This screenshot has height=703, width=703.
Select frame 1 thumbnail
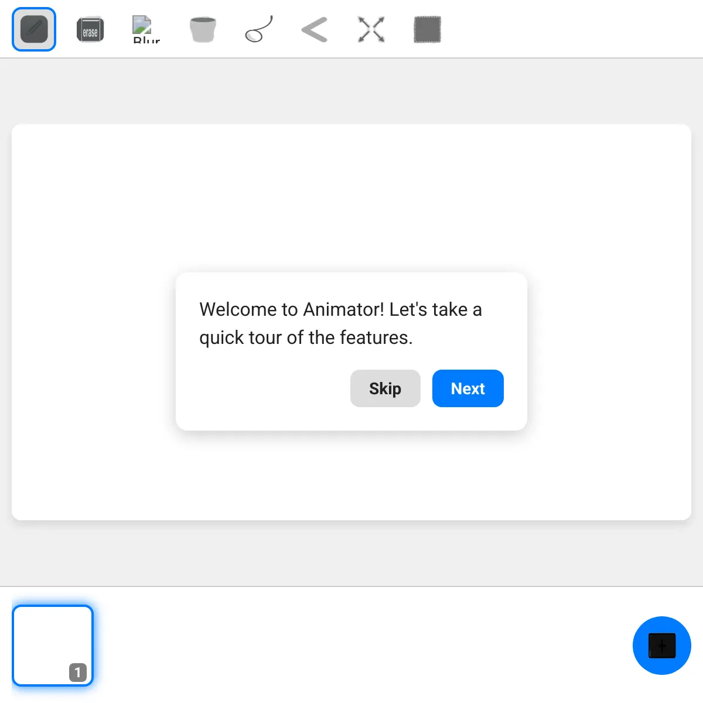53,646
